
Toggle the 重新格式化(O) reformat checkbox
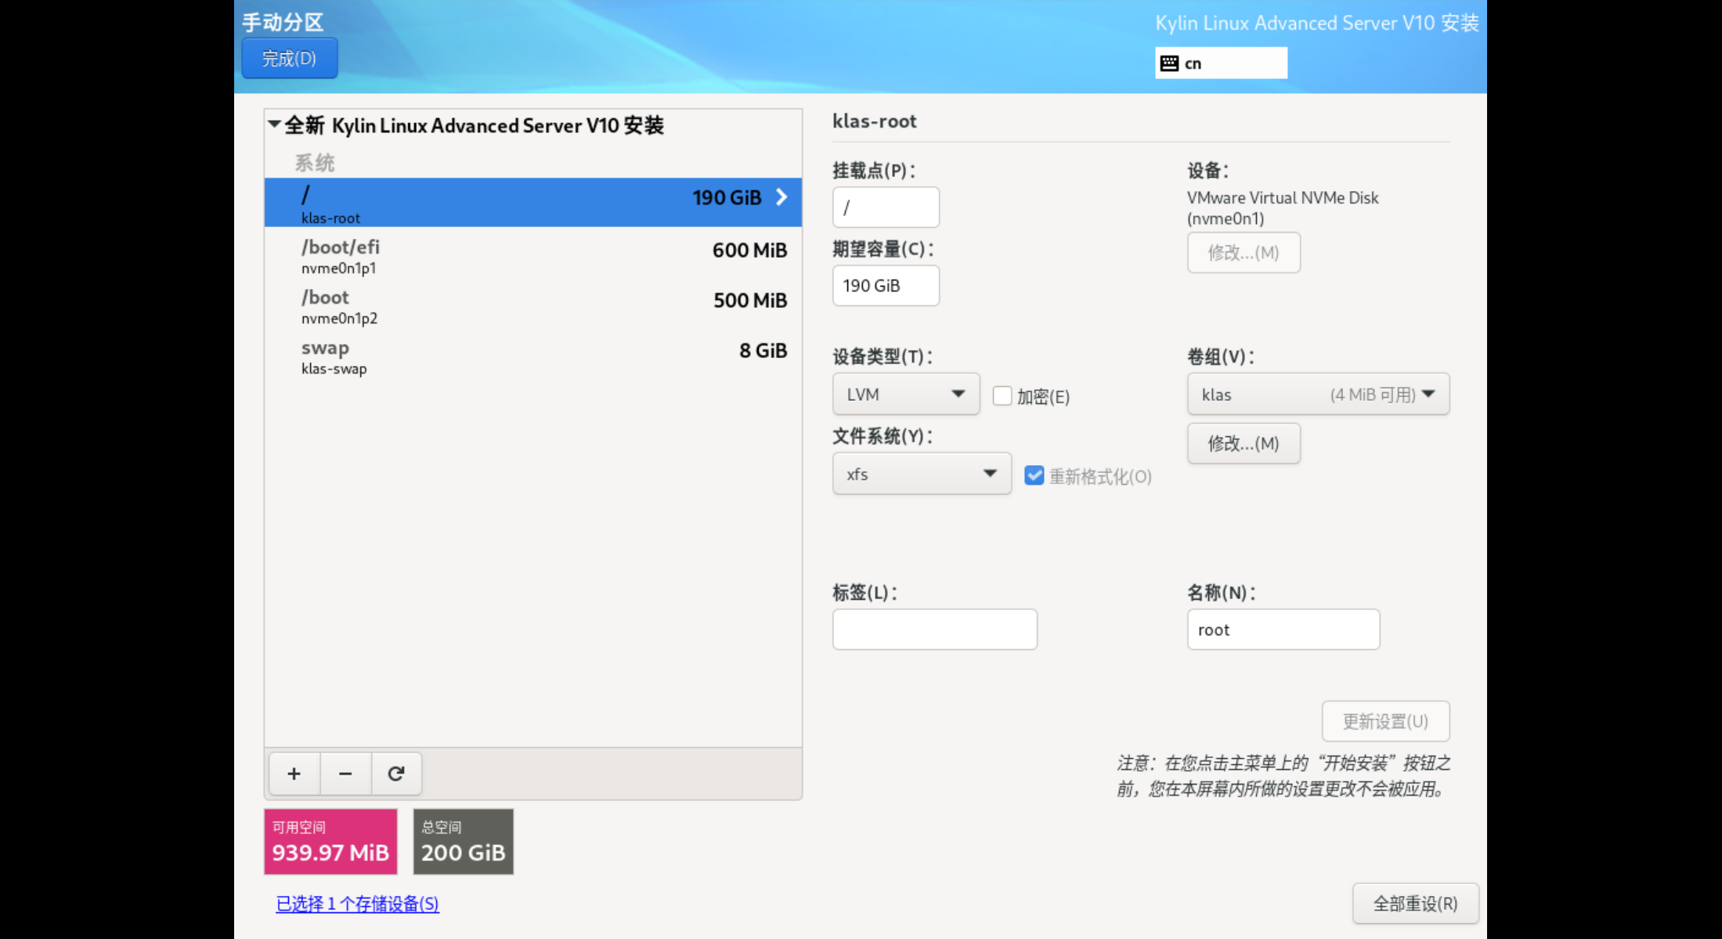pyautogui.click(x=1034, y=475)
